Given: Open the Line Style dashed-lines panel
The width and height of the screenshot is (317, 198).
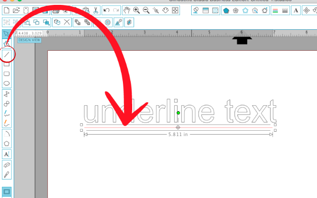Looking at the screenshot, I should [x=285, y=10].
